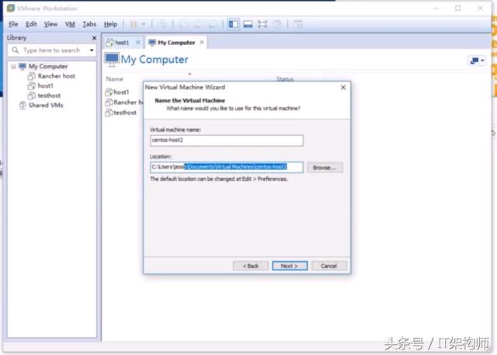Close the New Virtual Machine Wizard dialog
This screenshot has width=497, height=355.
point(343,88)
